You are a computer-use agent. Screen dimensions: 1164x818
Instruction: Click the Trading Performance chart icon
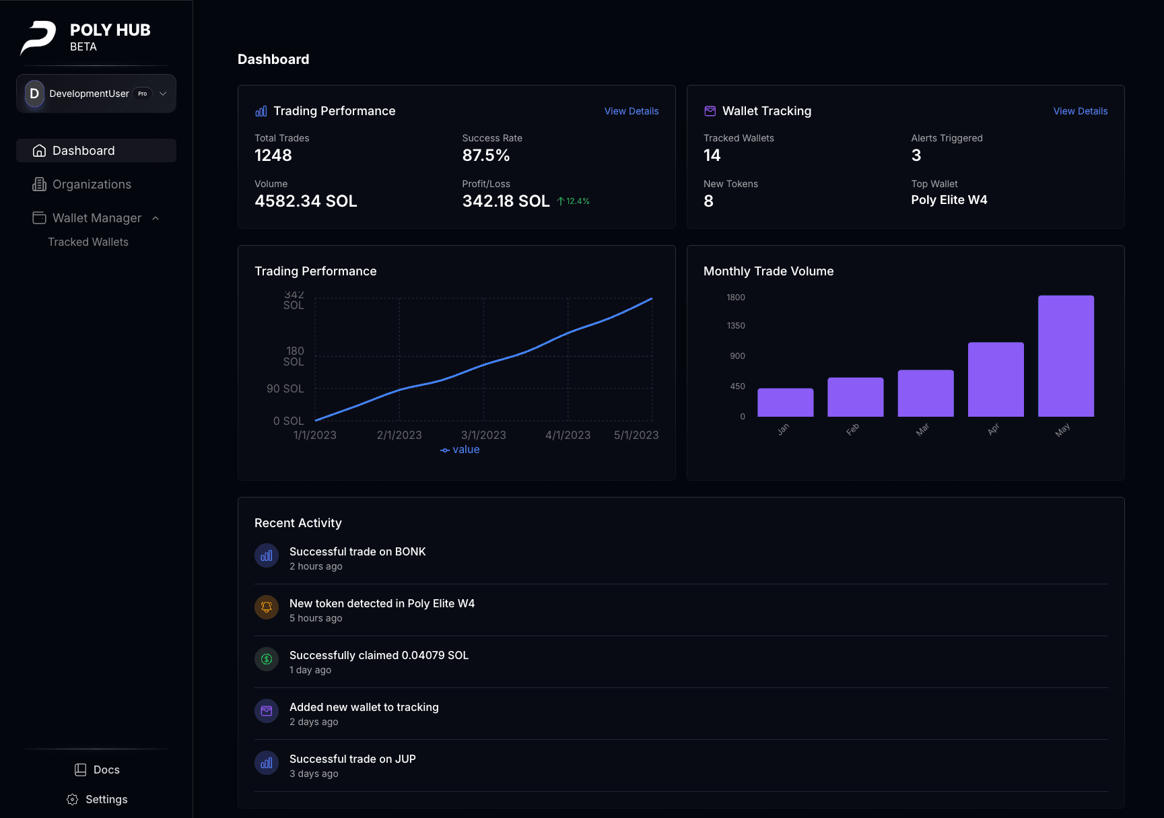(x=261, y=111)
